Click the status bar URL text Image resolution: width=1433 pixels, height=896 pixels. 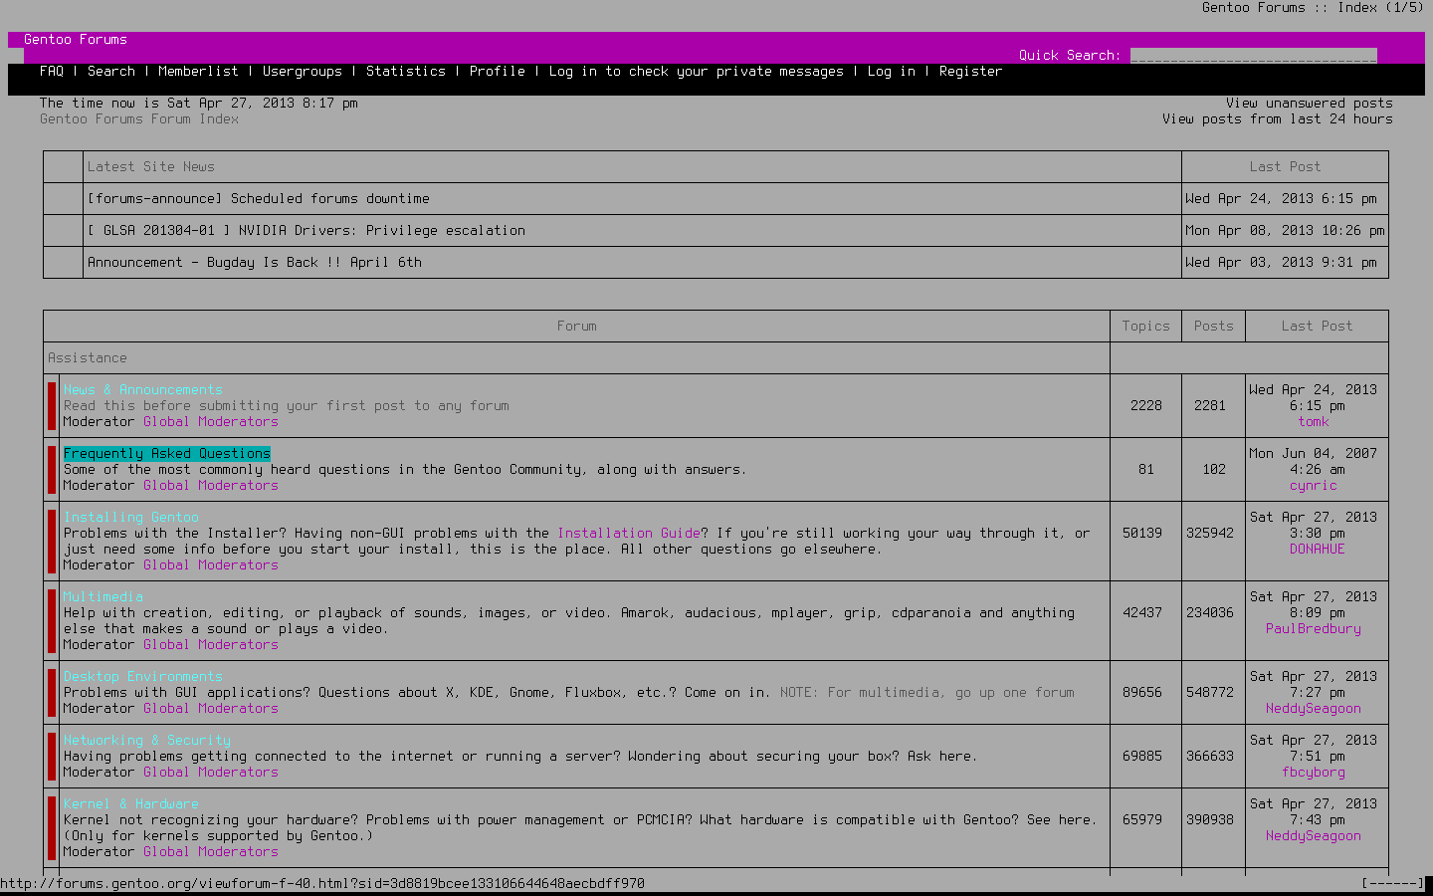tap(322, 883)
